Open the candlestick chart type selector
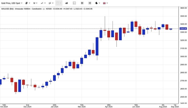 28,3
